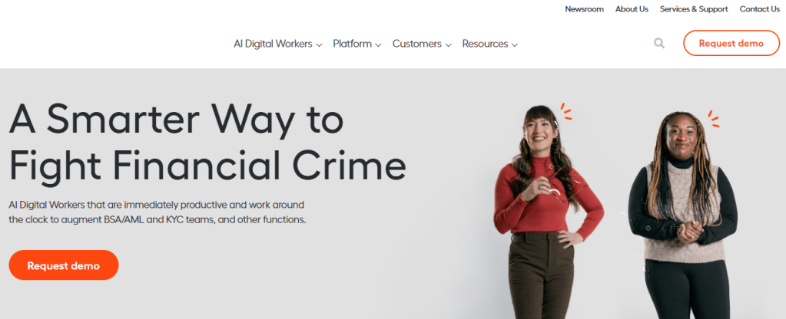The image size is (786, 319).
Task: Click the Smarter Way to Fight Financial Crime heading
Action: click(207, 143)
